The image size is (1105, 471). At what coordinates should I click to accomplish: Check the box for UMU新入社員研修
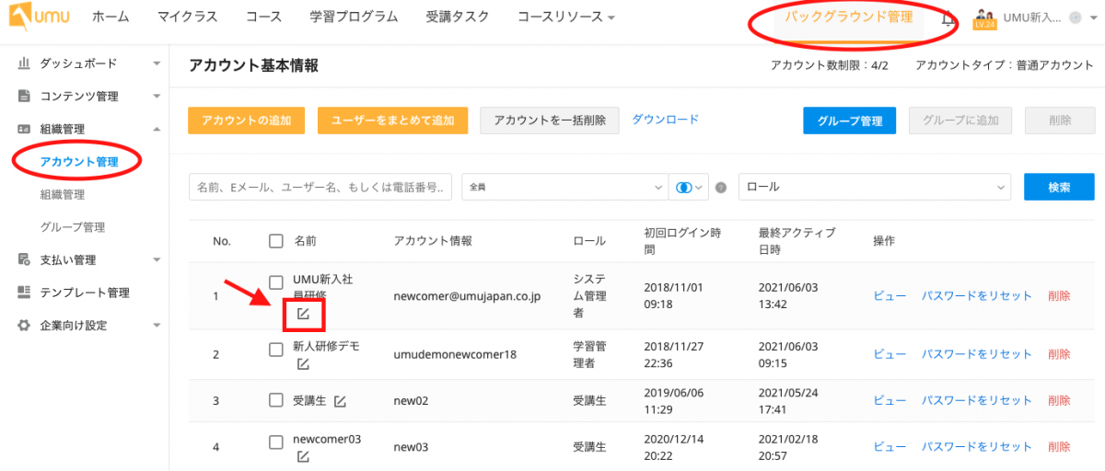tap(276, 281)
